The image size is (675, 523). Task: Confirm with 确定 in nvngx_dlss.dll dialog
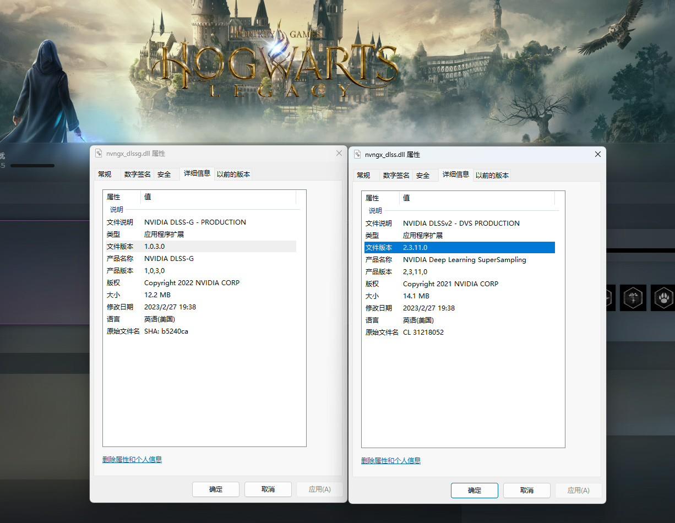(475, 490)
